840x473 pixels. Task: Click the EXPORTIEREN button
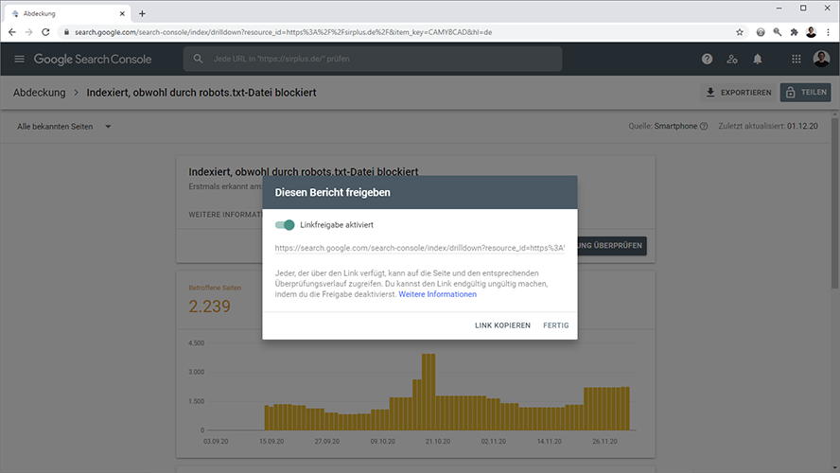pyautogui.click(x=738, y=92)
